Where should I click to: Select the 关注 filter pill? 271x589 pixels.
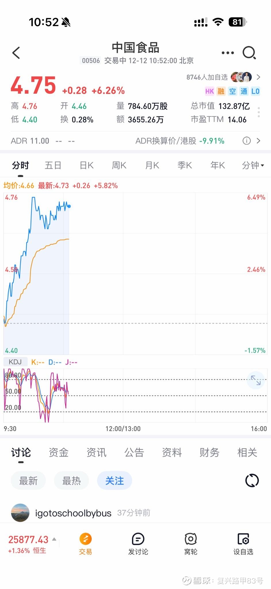114,480
